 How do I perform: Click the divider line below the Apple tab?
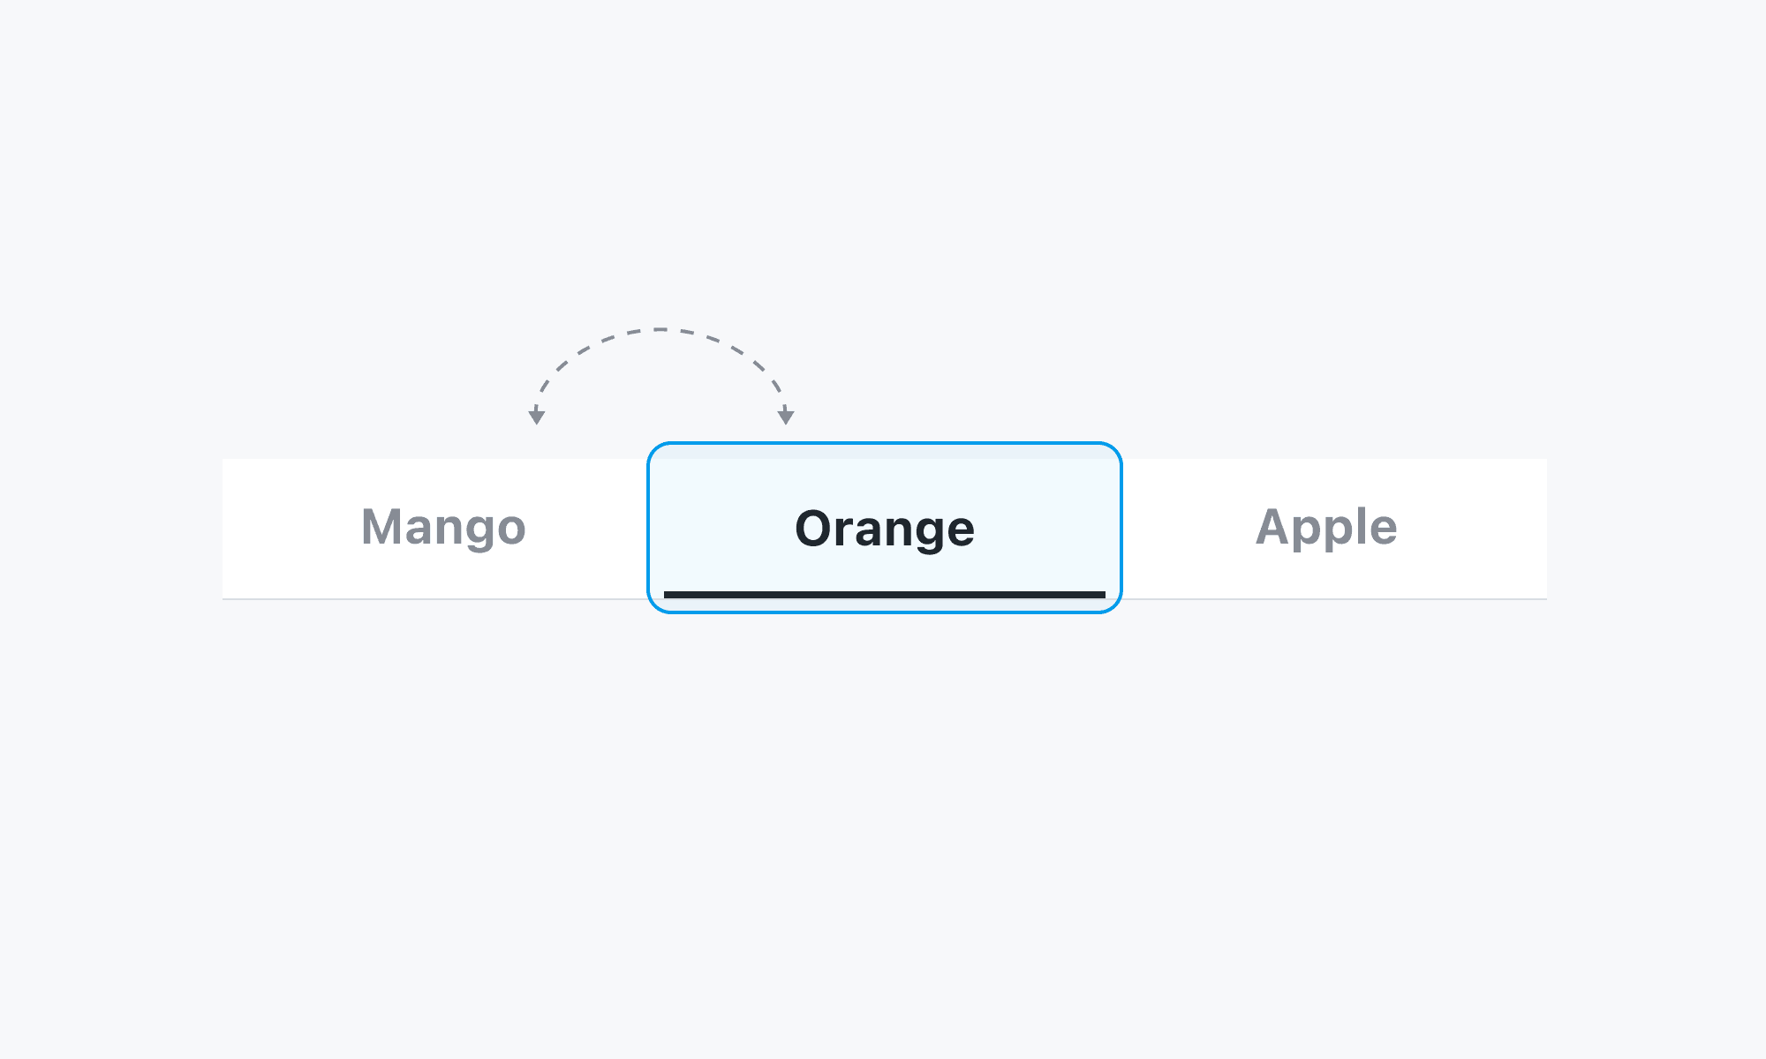pyautogui.click(x=1333, y=599)
